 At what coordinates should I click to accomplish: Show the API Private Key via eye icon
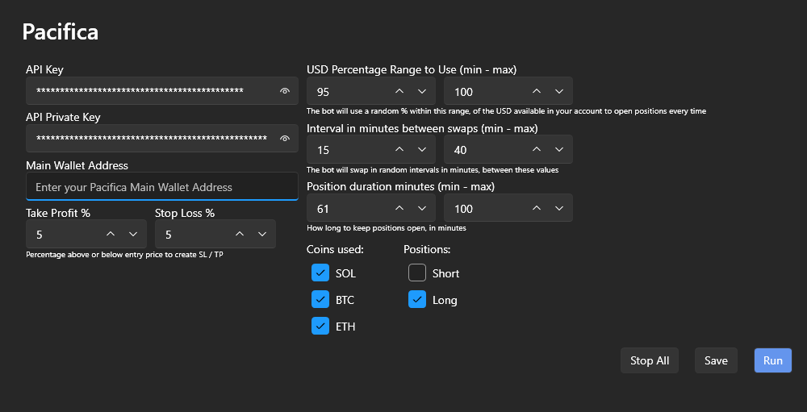(x=284, y=139)
